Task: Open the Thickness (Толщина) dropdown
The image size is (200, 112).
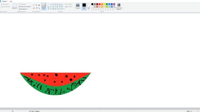Action: [78, 7]
